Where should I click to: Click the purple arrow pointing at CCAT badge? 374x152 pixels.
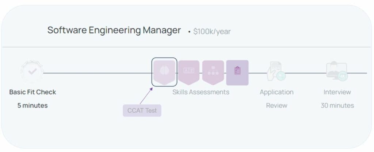click(x=146, y=96)
